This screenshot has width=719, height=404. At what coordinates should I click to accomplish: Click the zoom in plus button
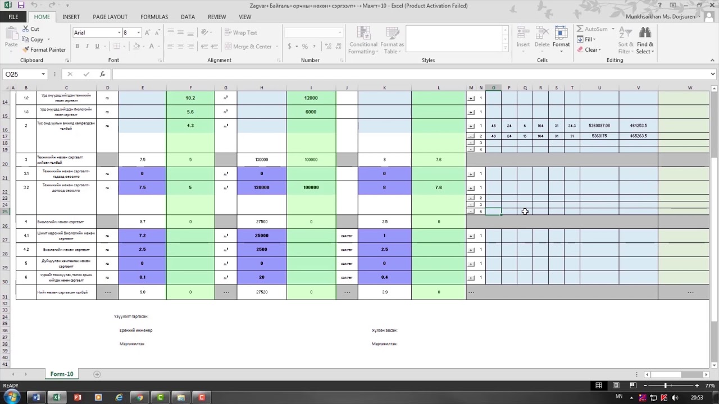click(x=697, y=385)
